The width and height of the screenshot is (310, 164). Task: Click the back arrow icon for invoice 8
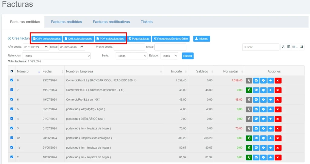point(271,80)
